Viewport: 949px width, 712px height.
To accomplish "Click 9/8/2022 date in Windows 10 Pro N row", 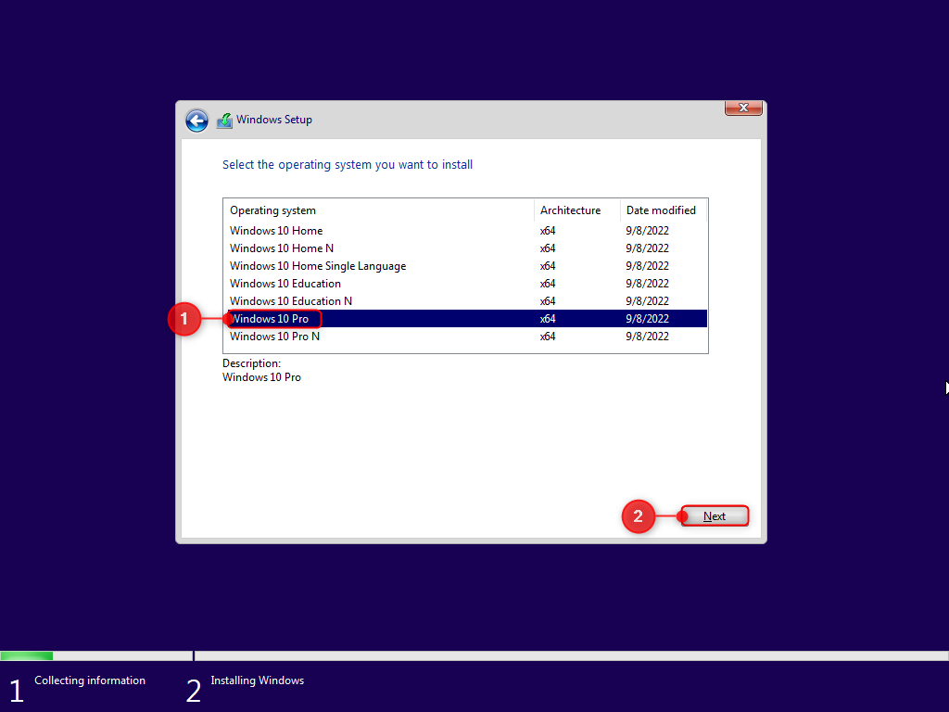I will (647, 336).
